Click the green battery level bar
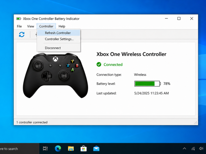 (x=147, y=84)
